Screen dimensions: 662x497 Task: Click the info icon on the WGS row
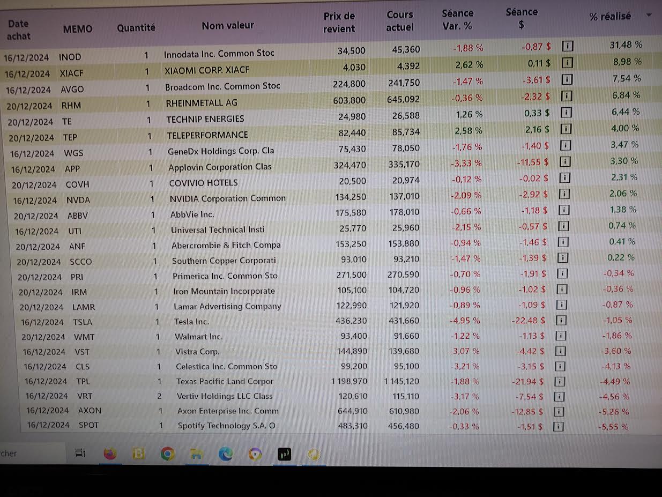pyautogui.click(x=566, y=145)
